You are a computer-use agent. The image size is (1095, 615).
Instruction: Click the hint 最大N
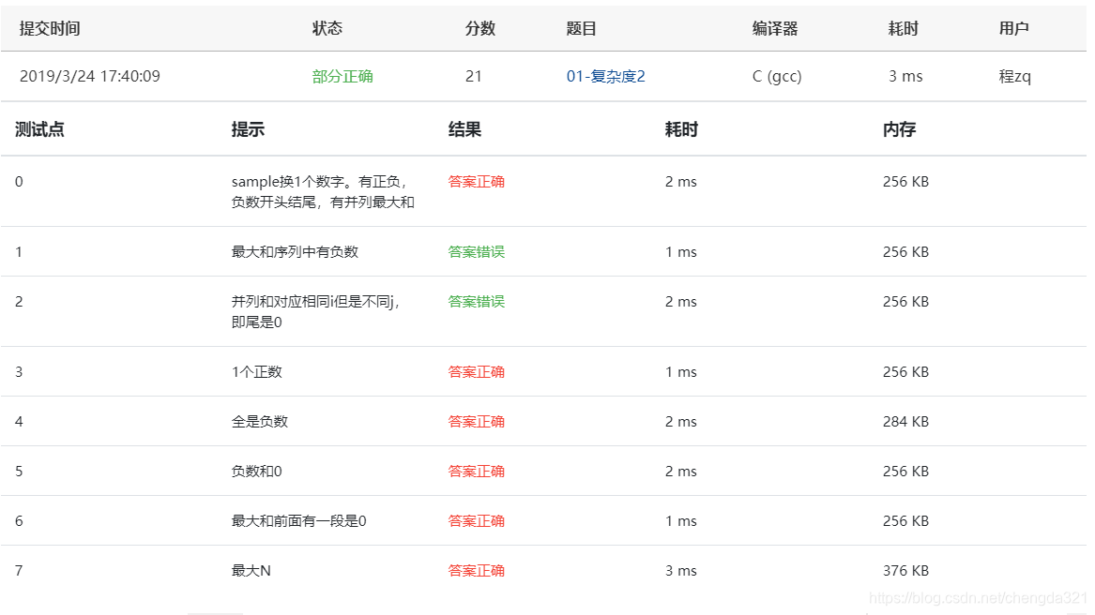251,570
